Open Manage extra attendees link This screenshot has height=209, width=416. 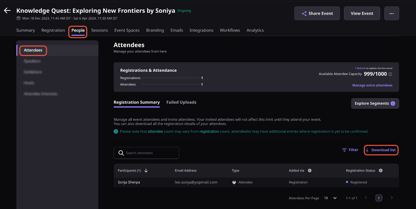372,85
